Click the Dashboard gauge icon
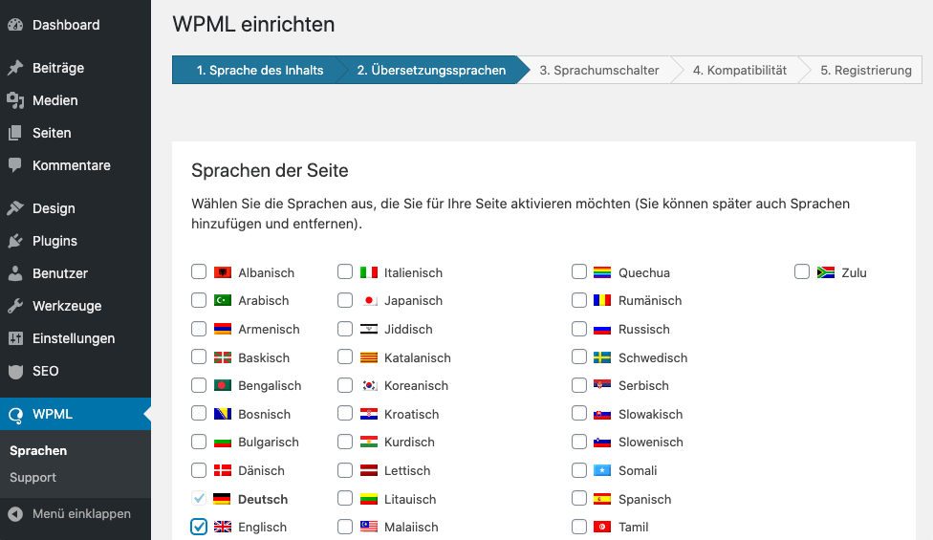The image size is (933, 540). coord(15,25)
